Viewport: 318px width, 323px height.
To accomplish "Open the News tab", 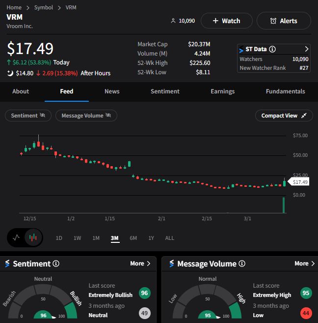I will (x=112, y=91).
